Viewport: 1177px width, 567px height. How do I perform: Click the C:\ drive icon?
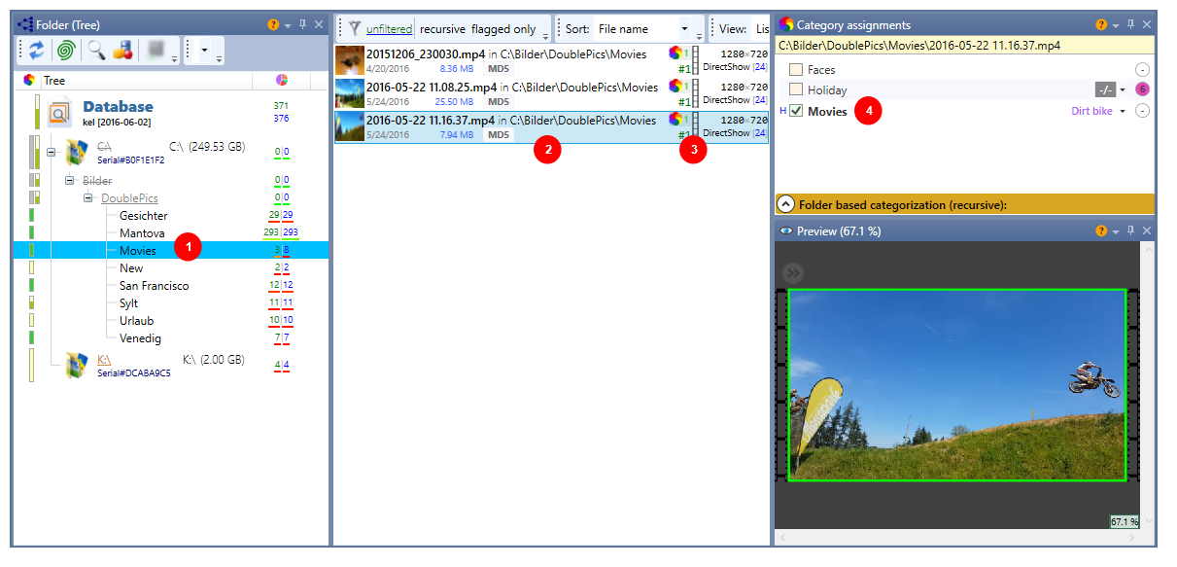tap(77, 152)
